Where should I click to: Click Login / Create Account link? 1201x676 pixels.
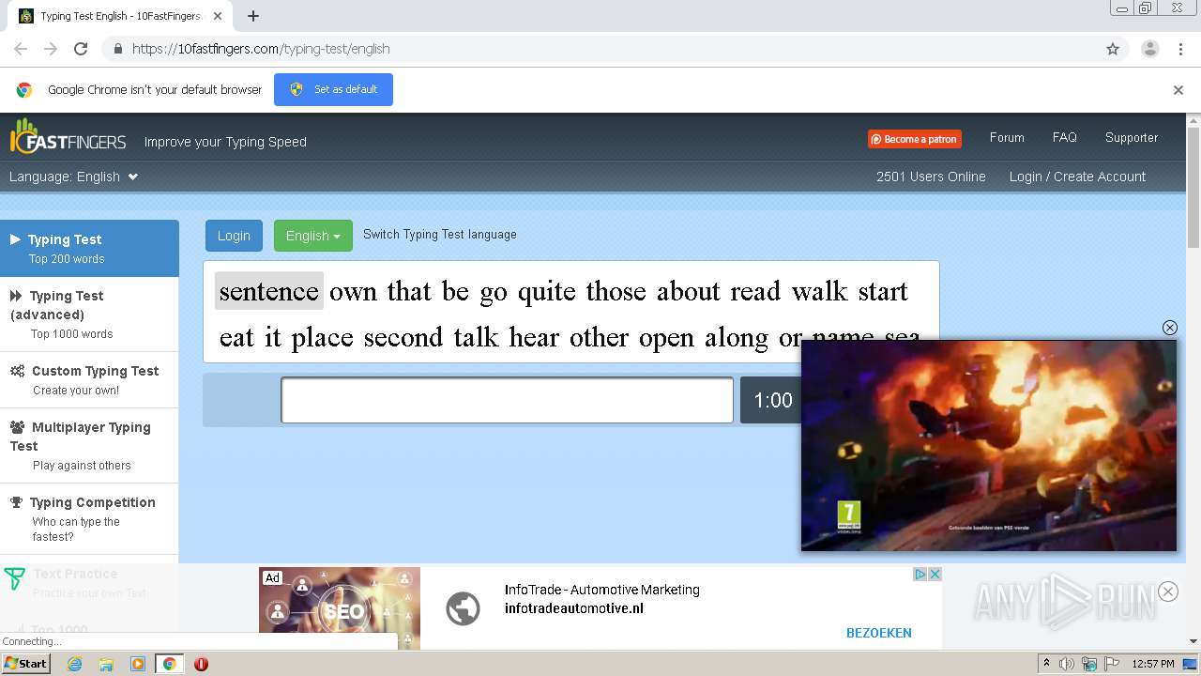[x=1077, y=177]
